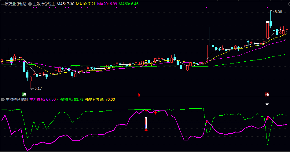Click the red S signal icon
Screen dimensions: 290x152
[139, 95]
